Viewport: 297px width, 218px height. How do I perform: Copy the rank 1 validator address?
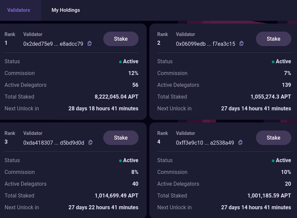[89, 43]
